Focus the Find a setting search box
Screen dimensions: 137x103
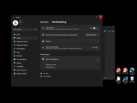[25, 29]
